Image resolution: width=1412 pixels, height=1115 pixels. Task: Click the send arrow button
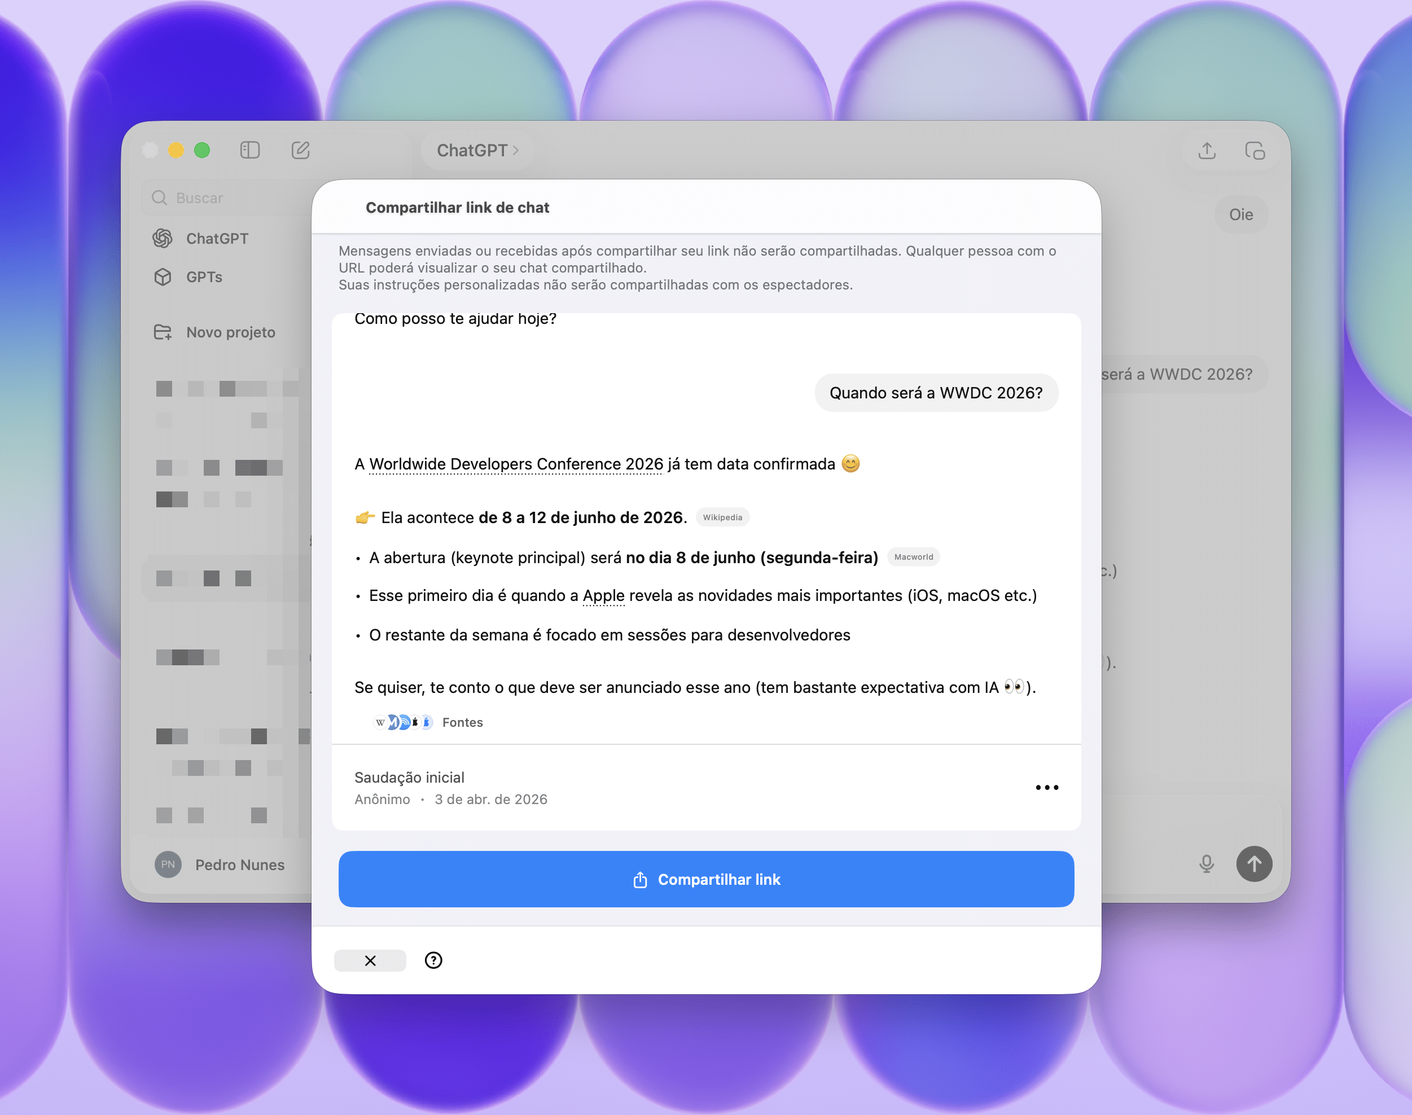point(1253,864)
